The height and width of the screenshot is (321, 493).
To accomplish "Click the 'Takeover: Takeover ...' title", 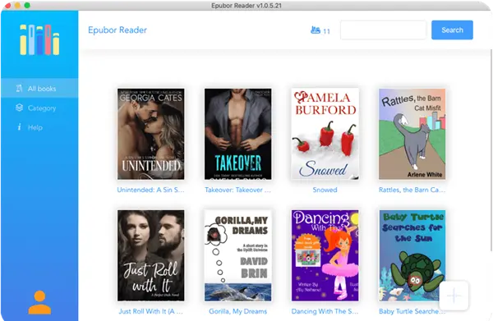I will click(237, 190).
